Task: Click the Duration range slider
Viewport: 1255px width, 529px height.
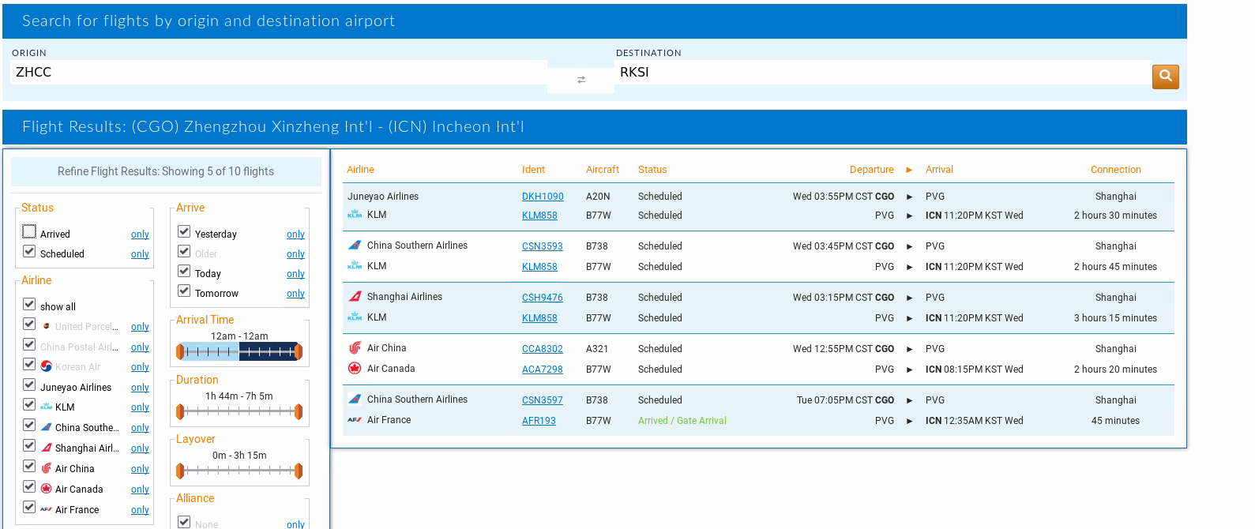Action: [x=239, y=411]
